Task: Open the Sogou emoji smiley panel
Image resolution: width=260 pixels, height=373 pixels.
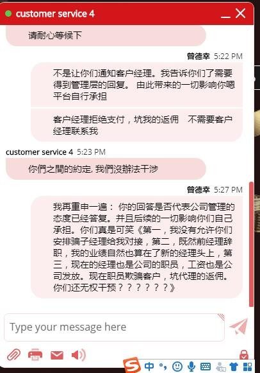Action: (177, 367)
